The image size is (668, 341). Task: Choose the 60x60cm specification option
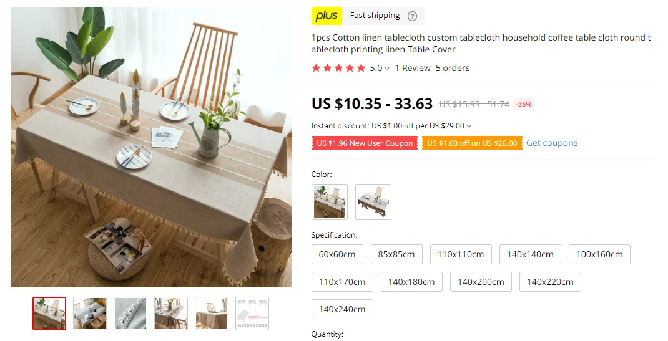pos(337,254)
